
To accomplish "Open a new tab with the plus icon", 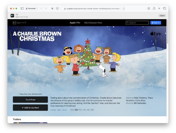I will (x=159, y=9).
